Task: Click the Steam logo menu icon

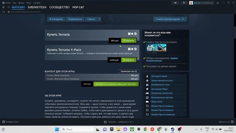Action: point(3,3)
